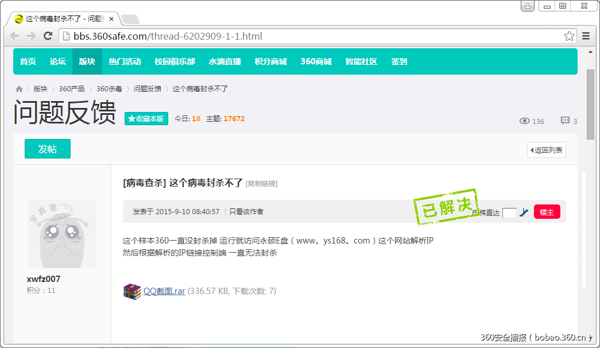Image resolution: width=600 pixels, height=348 pixels.
Task: Click the eye icon showing 136 views
Action: 524,121
